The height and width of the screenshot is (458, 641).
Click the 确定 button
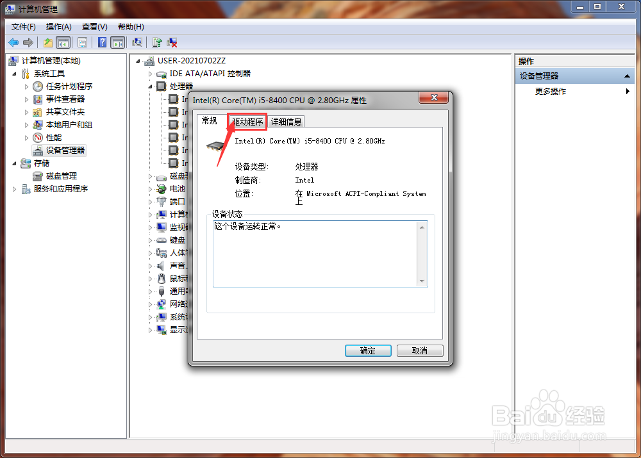pos(368,350)
